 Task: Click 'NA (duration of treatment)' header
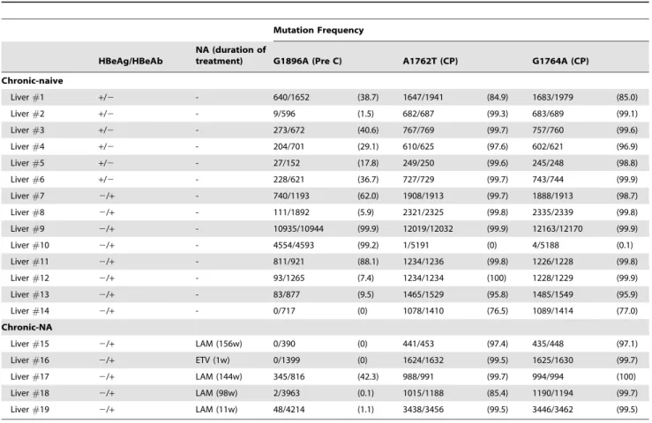coord(230,56)
